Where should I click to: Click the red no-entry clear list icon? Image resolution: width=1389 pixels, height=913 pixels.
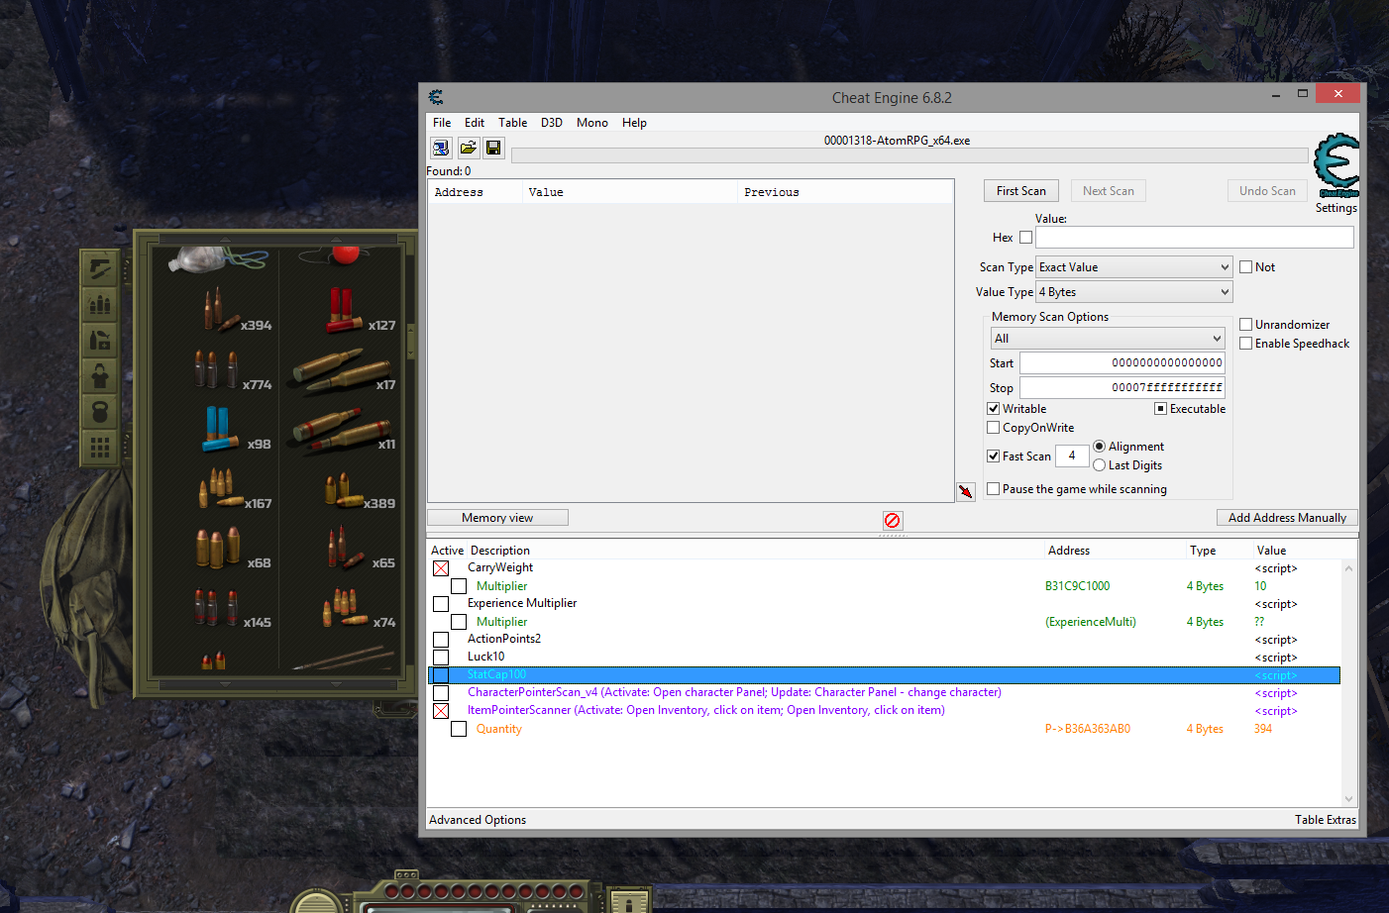893,520
